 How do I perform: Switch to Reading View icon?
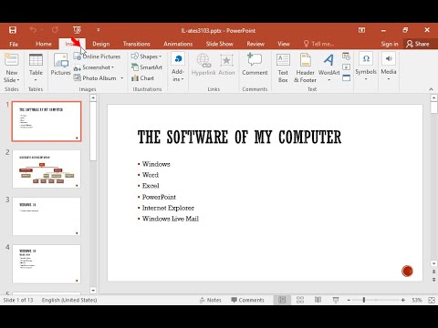318,300
